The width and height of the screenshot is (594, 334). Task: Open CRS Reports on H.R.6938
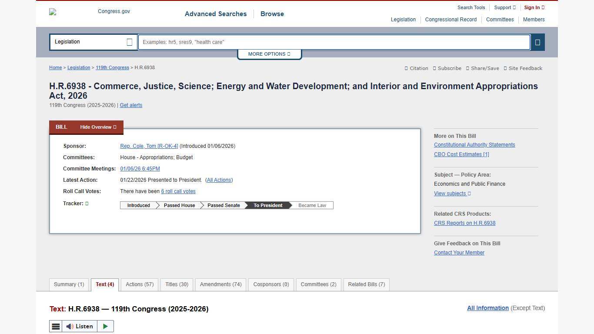coord(464,223)
